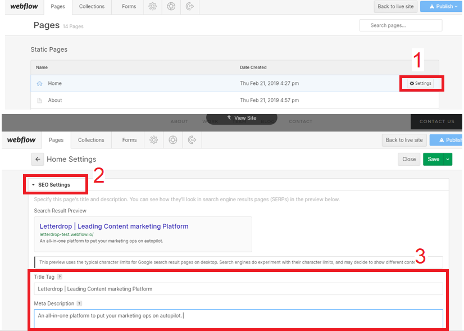Click the back arrow on Home Settings

pyautogui.click(x=37, y=159)
